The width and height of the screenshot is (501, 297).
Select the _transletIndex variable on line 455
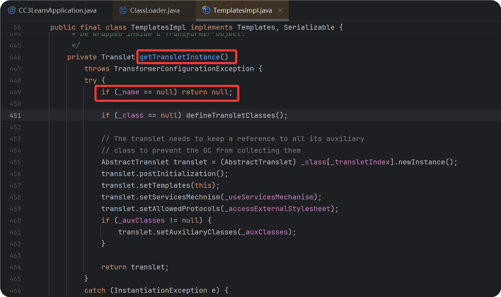[360, 162]
